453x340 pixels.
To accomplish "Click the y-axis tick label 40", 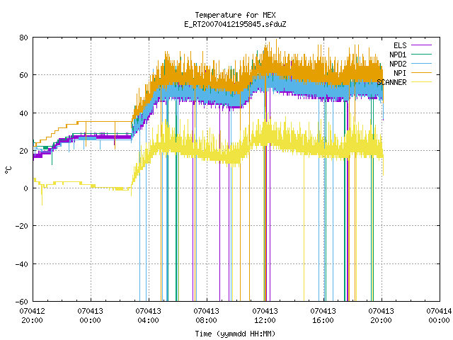I will [x=23, y=113].
